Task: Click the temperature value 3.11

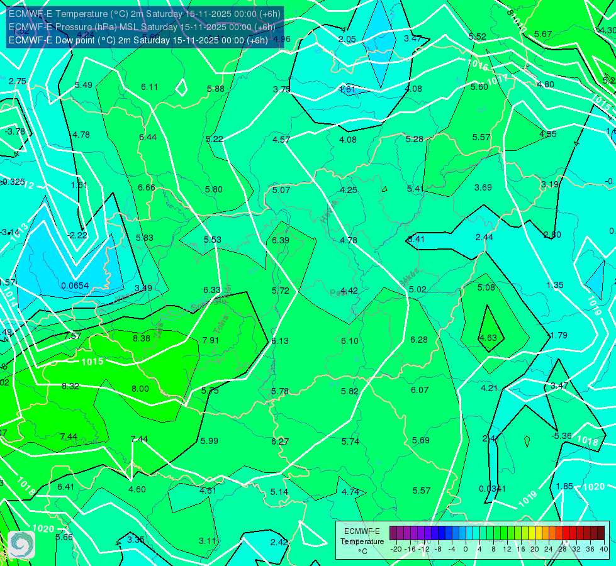Action: tap(208, 541)
